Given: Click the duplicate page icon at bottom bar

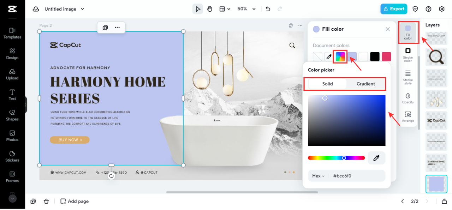Looking at the screenshot, I should coord(33,201).
